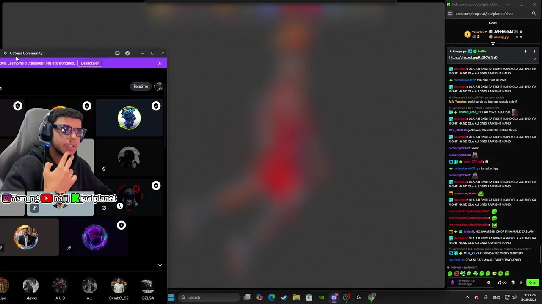Show hidden system tray icons
Image resolution: width=542 pixels, height=304 pixels.
[x=467, y=297]
